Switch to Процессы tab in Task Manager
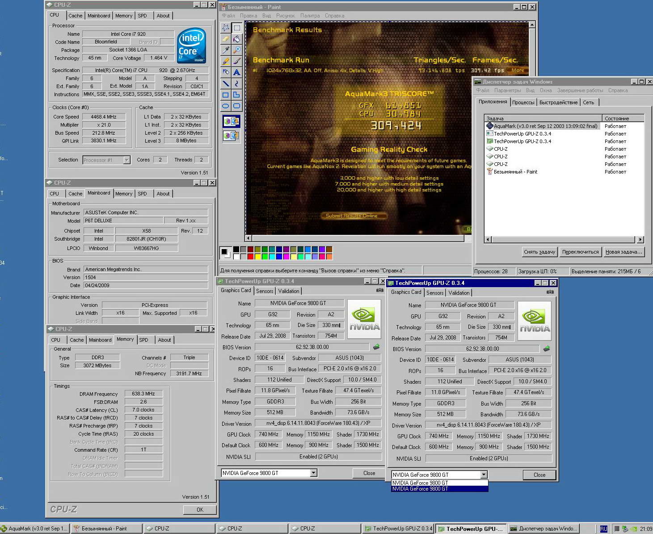653x534 pixels. [523, 102]
